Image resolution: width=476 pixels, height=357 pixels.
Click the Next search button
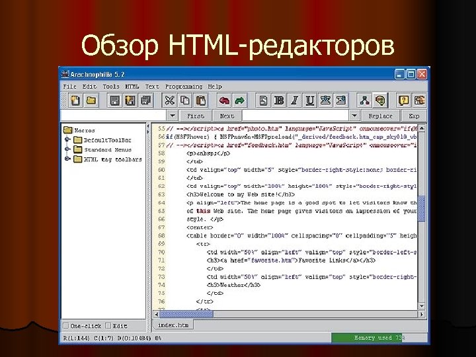pos(227,116)
